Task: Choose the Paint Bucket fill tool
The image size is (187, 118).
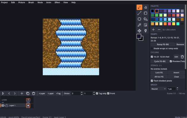Action: pyautogui.click(x=145, y=19)
